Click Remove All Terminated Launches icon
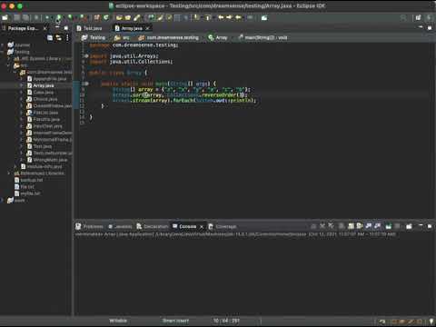The width and height of the screenshot is (436, 327). (331, 226)
